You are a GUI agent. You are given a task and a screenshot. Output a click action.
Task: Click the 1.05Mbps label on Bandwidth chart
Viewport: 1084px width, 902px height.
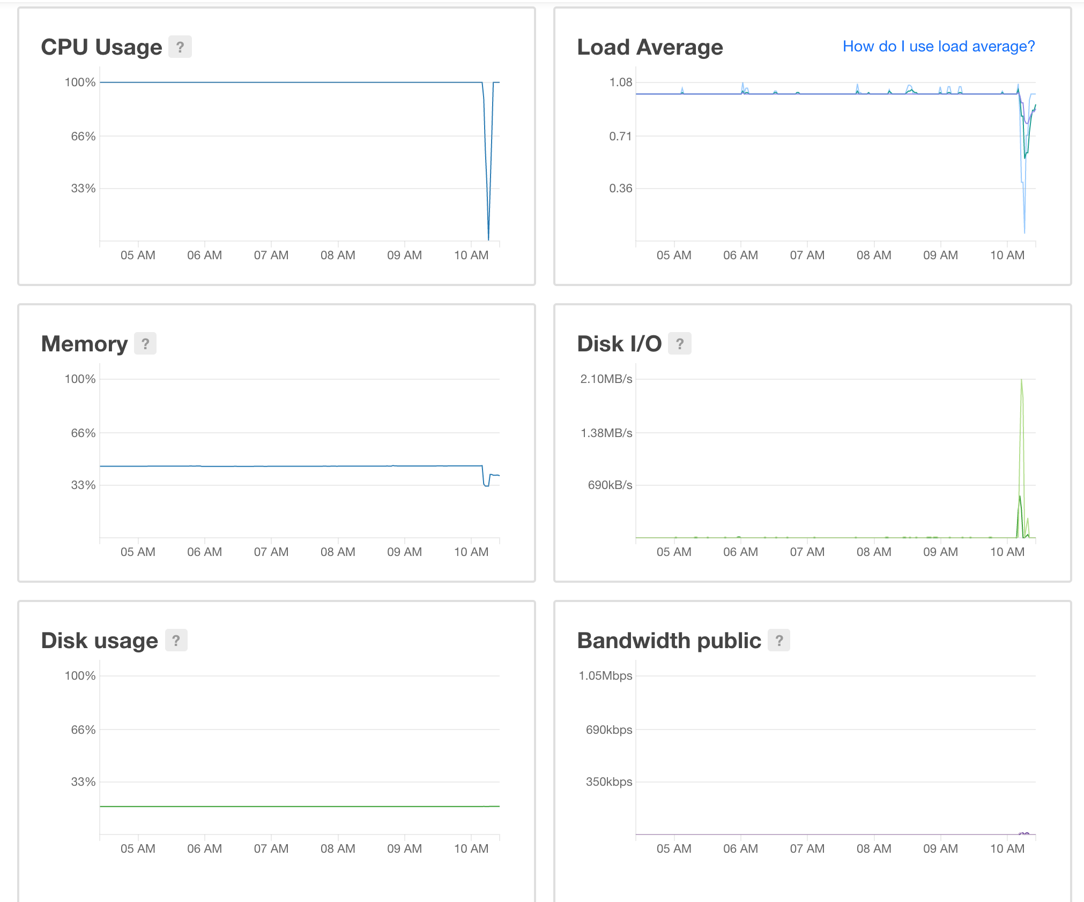tap(605, 676)
